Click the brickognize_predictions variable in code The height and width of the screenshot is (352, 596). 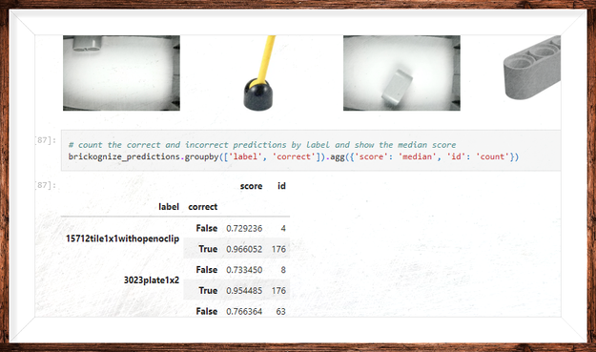124,156
